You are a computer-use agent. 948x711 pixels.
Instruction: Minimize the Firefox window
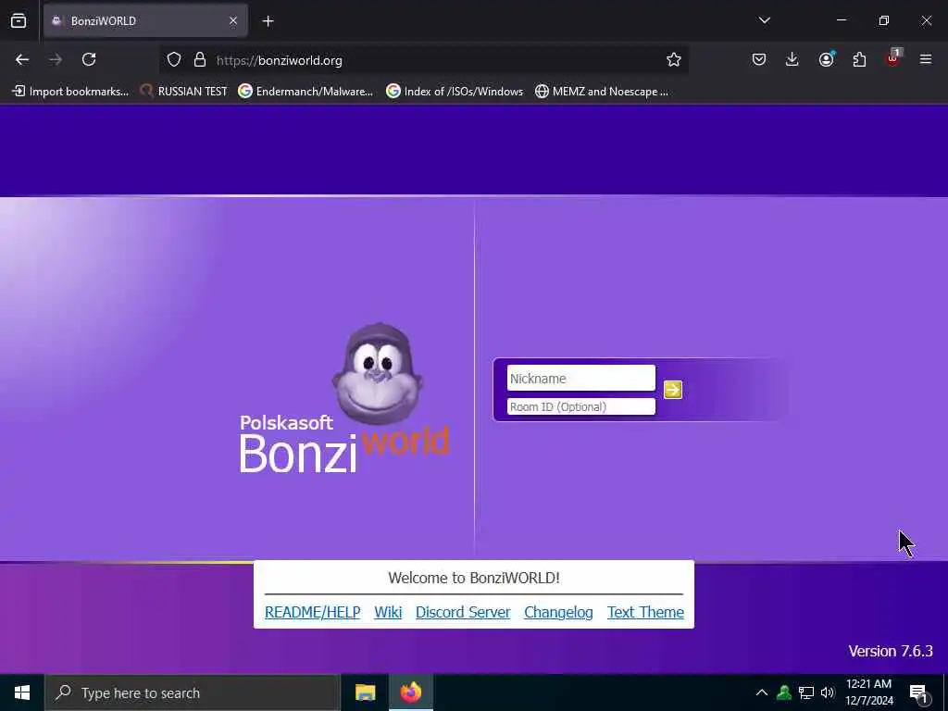pyautogui.click(x=841, y=20)
